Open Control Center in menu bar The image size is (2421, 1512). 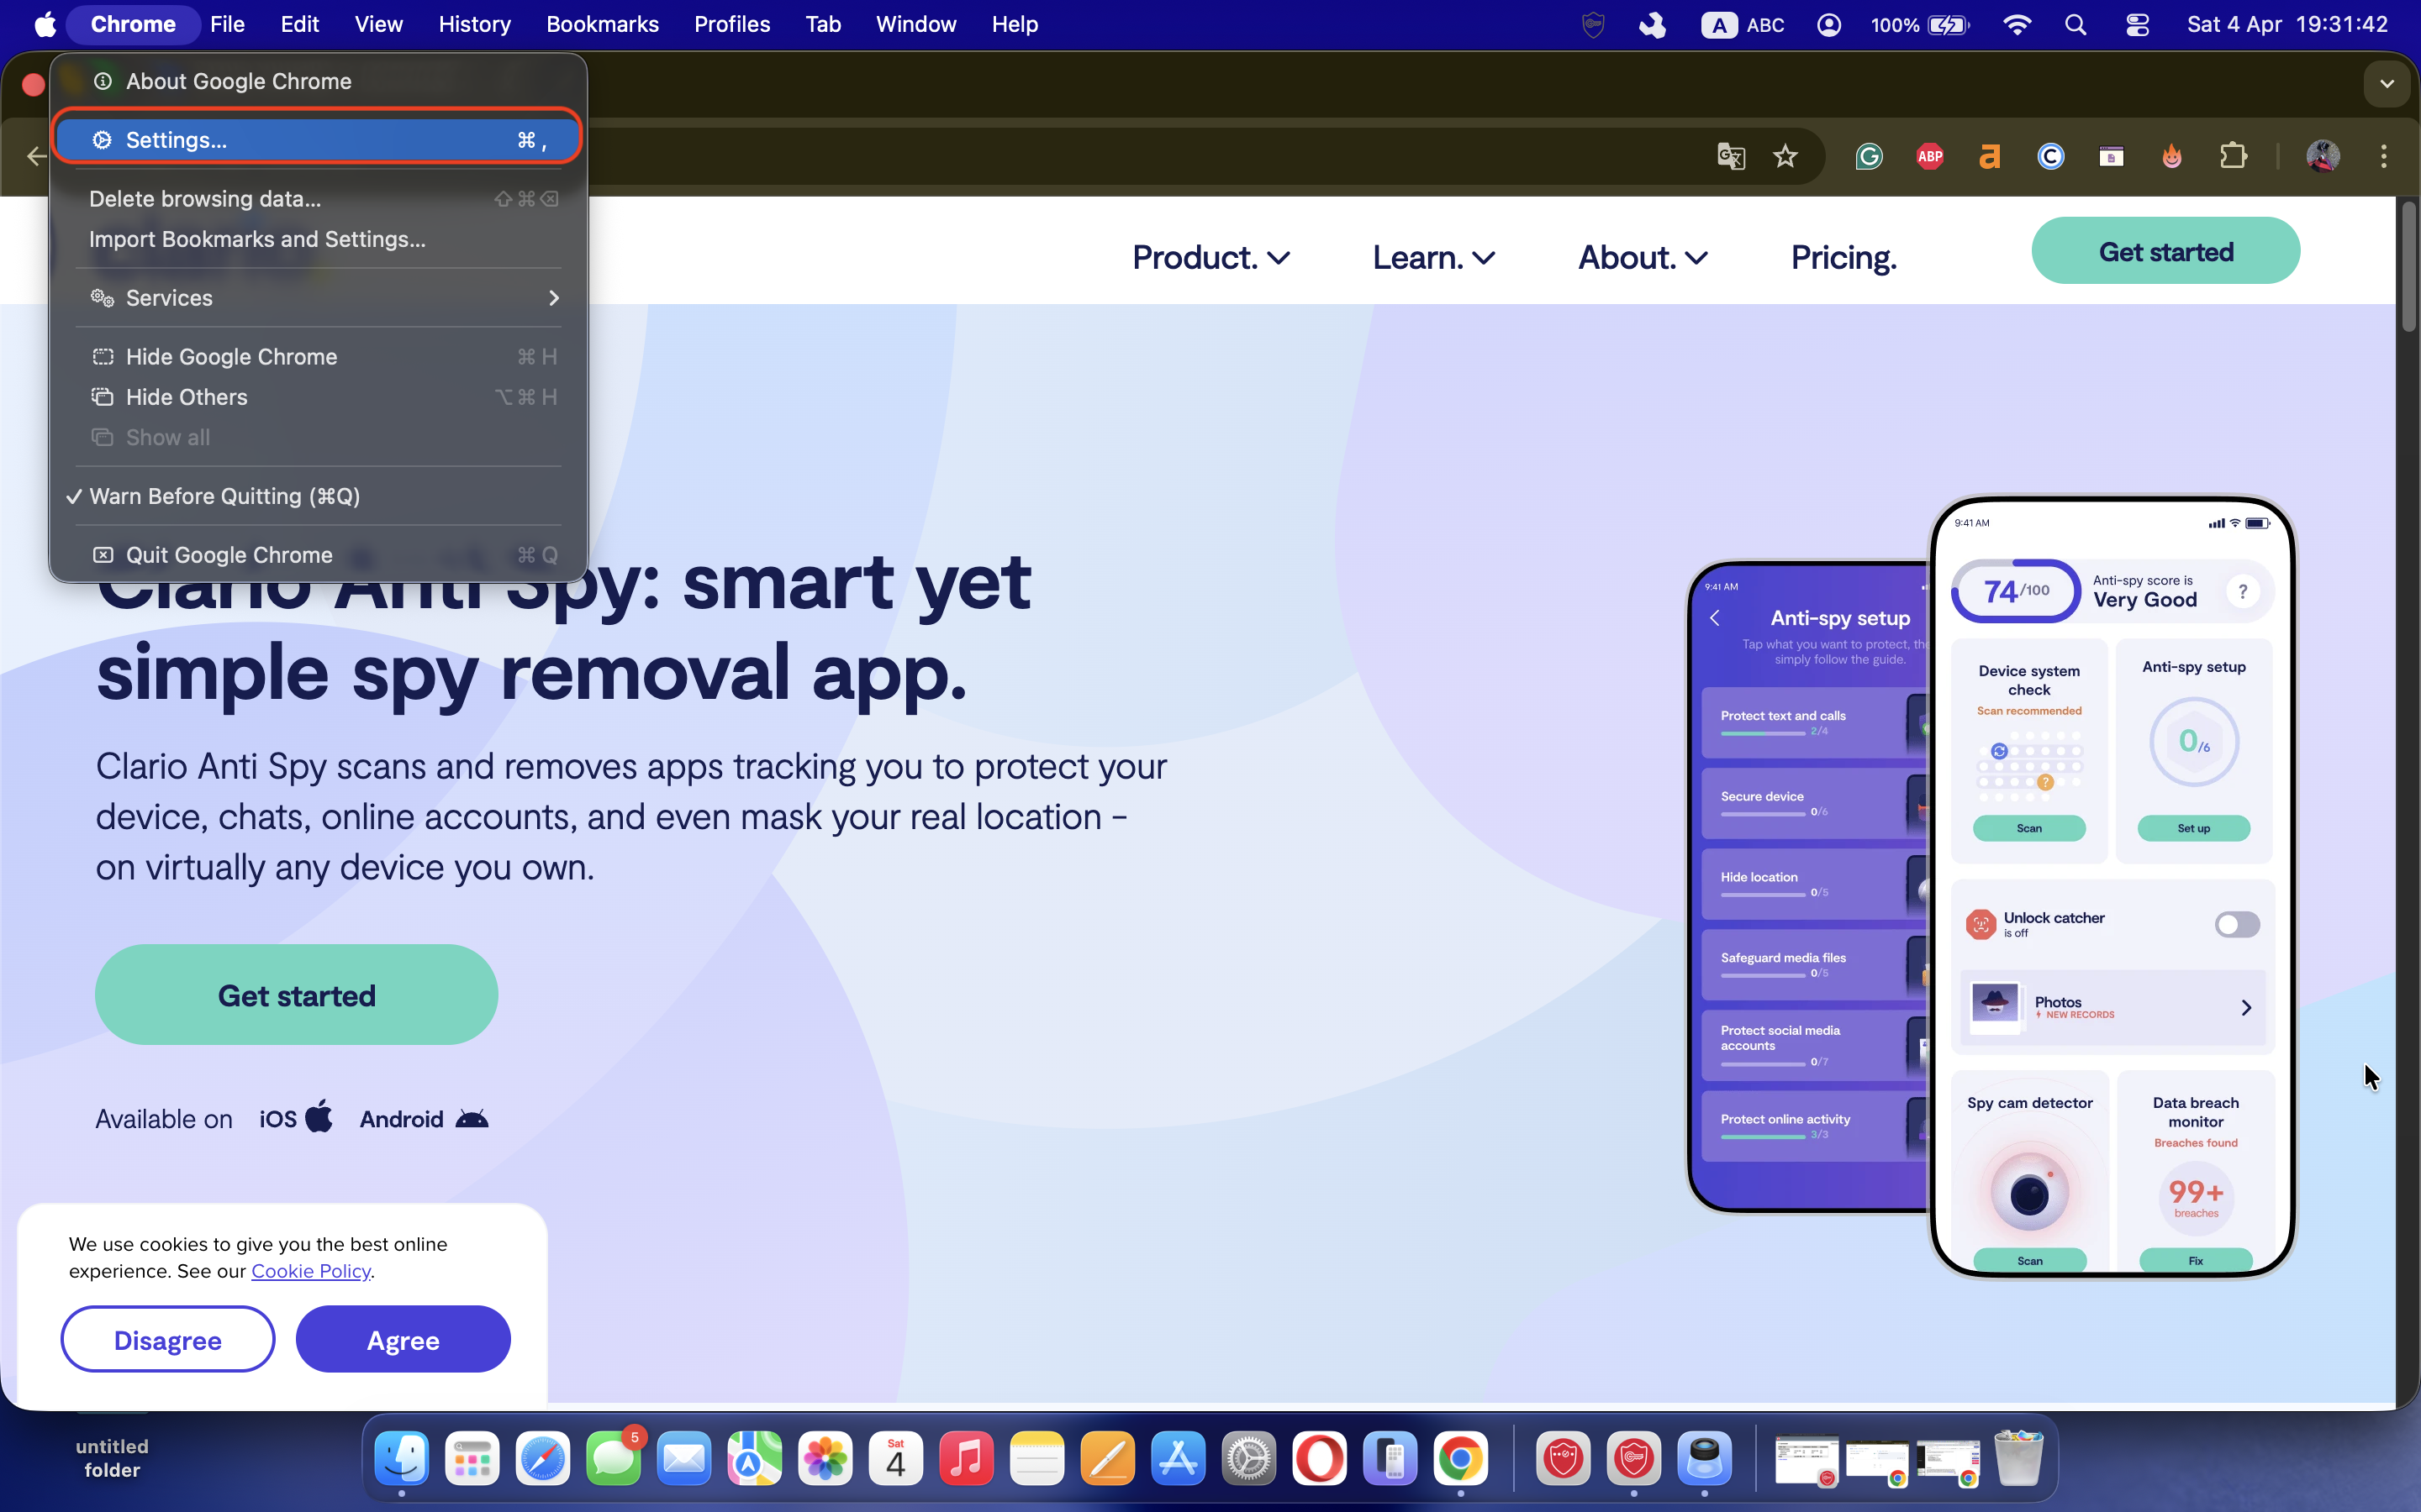(2137, 24)
